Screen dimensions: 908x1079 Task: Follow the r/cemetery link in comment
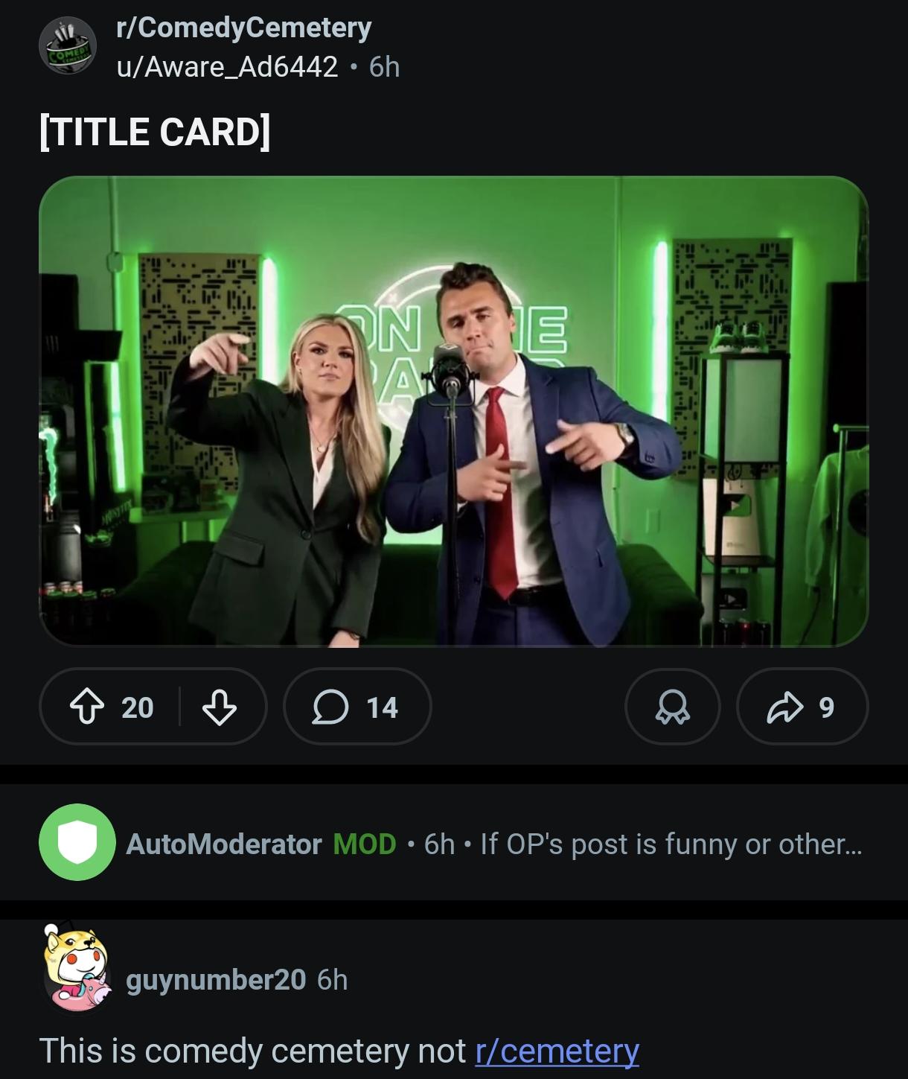[557, 1051]
